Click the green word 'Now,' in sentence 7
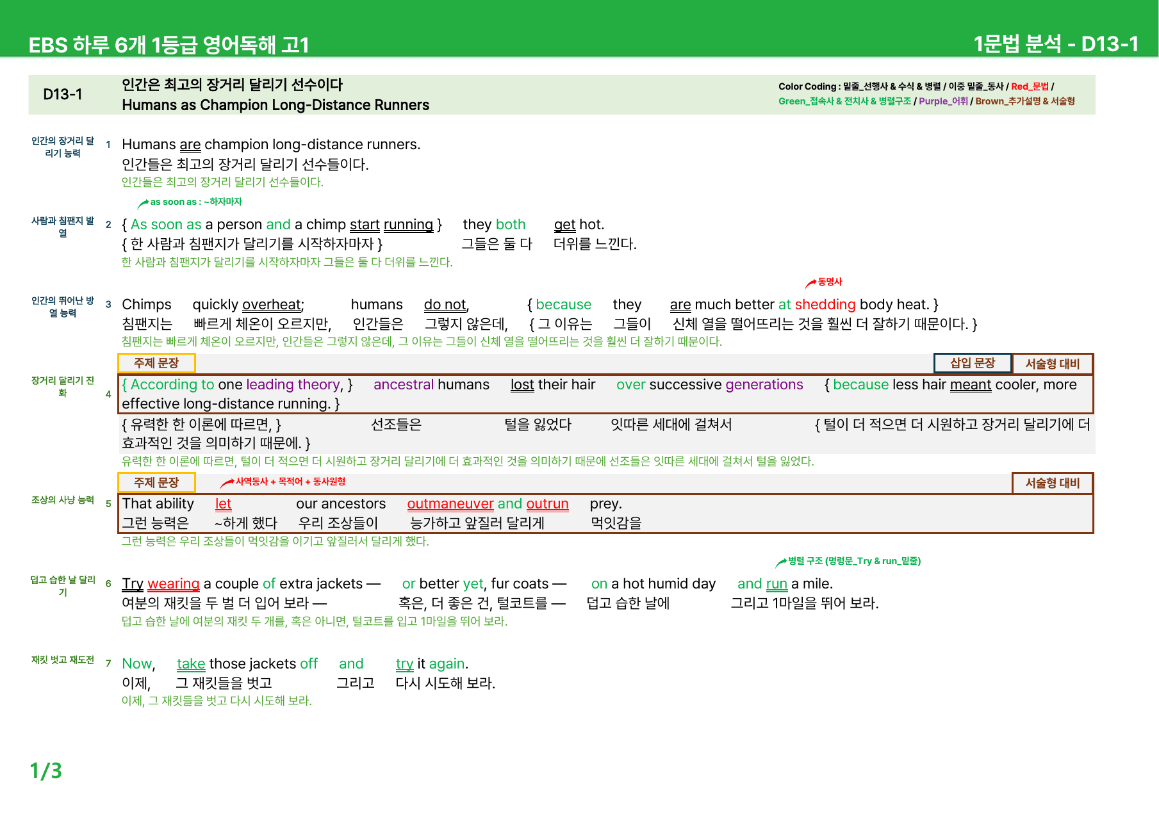The height and width of the screenshot is (819, 1159). [x=138, y=664]
